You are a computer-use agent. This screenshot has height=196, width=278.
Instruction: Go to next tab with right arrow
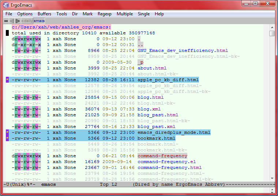click(x=18, y=21)
